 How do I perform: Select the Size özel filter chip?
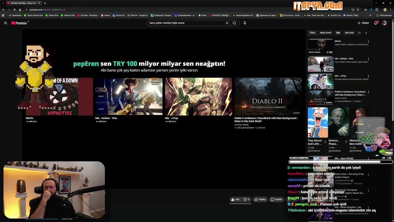click(x=349, y=33)
